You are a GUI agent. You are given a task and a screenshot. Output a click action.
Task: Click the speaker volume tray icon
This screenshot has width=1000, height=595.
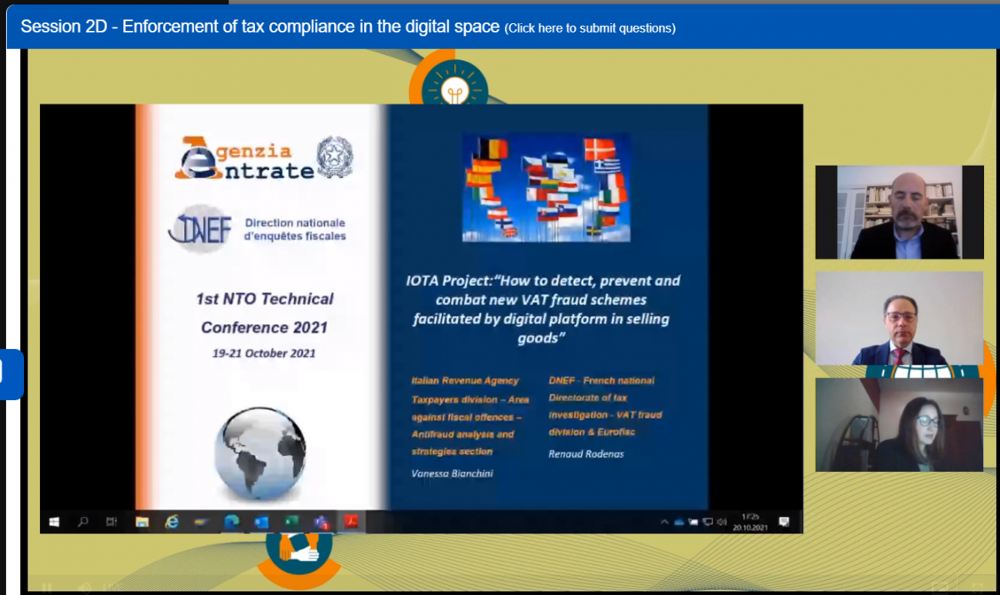(721, 522)
